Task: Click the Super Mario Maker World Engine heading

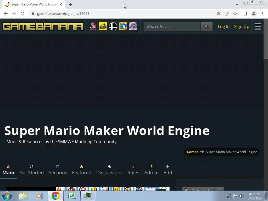Action: (107, 131)
